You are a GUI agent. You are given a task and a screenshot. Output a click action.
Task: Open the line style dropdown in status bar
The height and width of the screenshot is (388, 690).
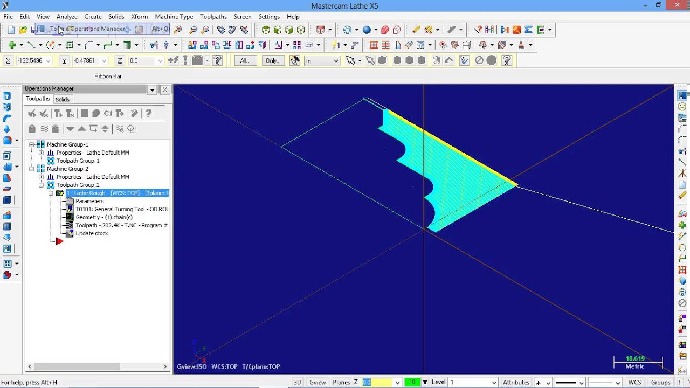(x=580, y=382)
